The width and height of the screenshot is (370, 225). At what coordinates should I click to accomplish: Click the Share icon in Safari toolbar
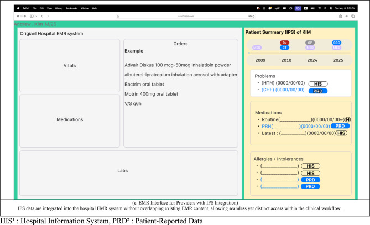point(340,16)
